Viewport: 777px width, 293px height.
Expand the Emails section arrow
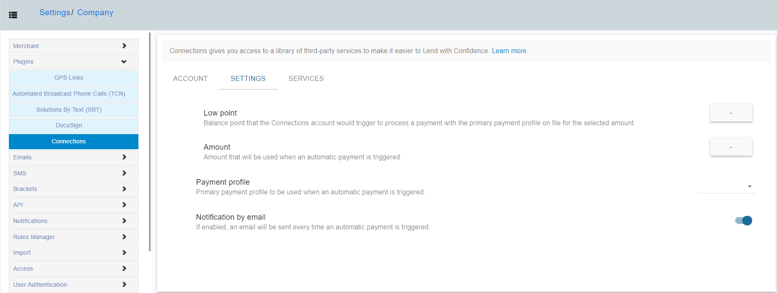(x=124, y=157)
